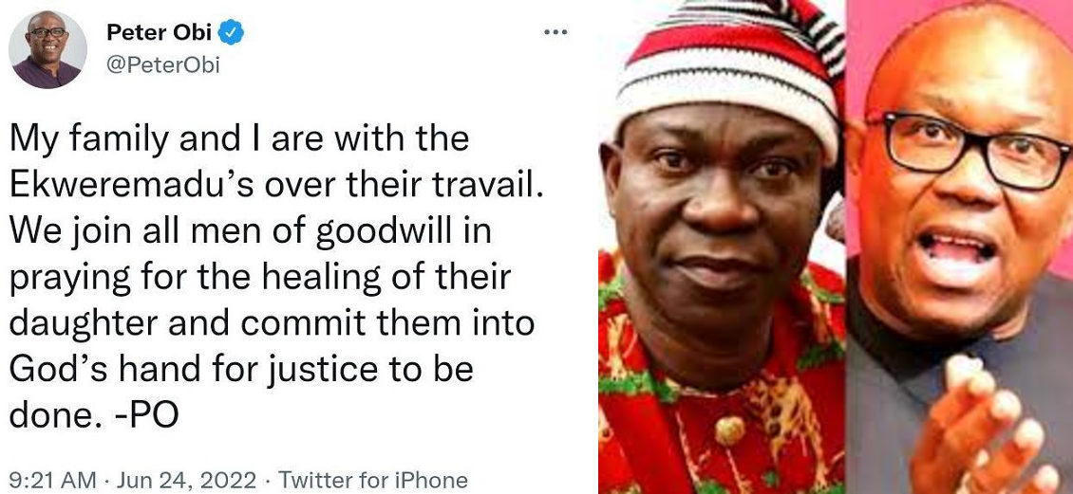Open the tweet's three-dot more options menu

(555, 32)
